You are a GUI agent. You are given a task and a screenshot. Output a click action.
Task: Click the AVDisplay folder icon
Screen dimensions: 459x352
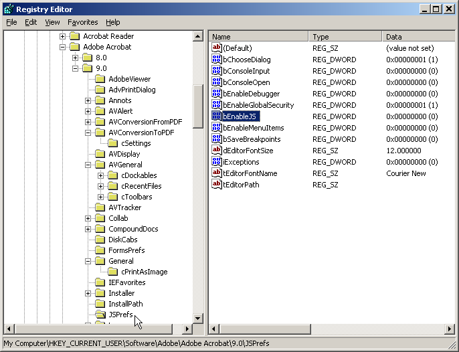pyautogui.click(x=100, y=154)
